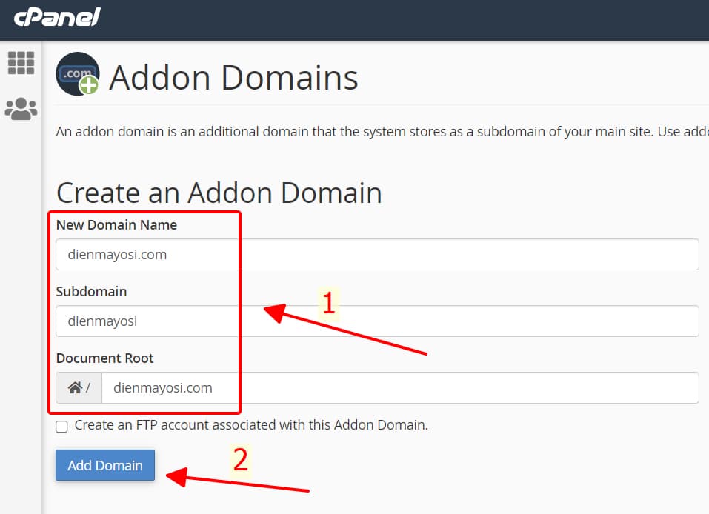
Task: Click the cPanel logo in header
Action: click(56, 18)
